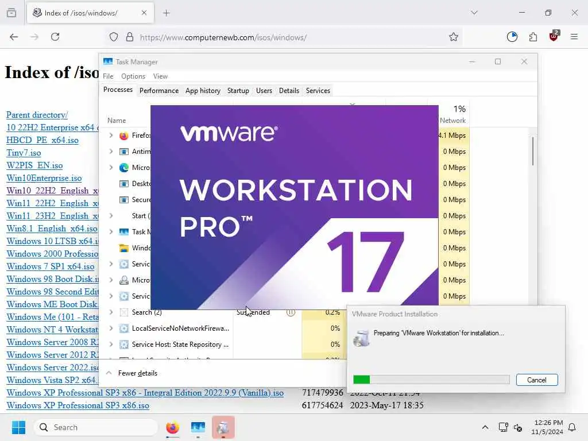This screenshot has width=588, height=441.
Task: Open the Options menu in Task Manager
Action: pyautogui.click(x=133, y=76)
